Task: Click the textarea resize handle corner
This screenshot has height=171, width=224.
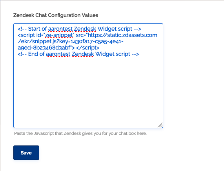Action: (x=160, y=125)
